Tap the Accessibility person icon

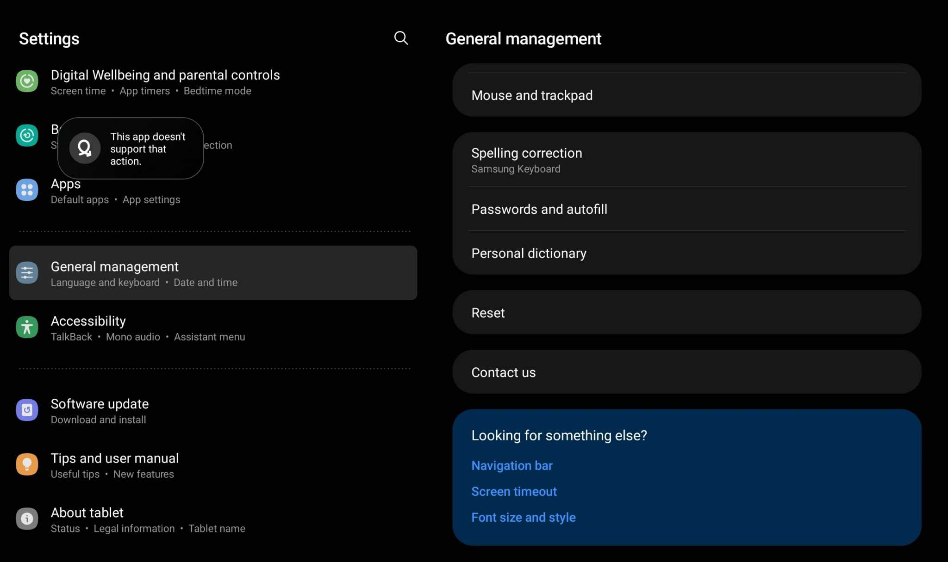click(27, 327)
